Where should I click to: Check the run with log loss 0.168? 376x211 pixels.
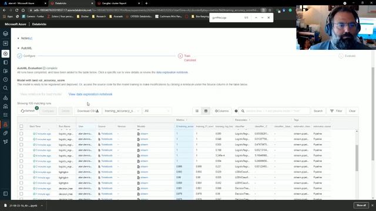[x=21, y=150]
